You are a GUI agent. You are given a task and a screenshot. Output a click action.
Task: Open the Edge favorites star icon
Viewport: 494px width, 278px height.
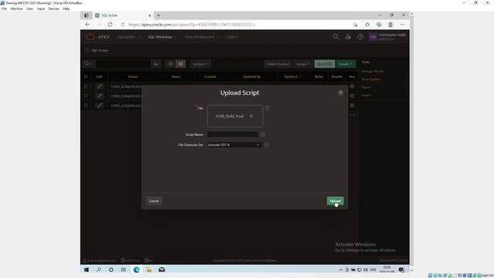(x=367, y=24)
